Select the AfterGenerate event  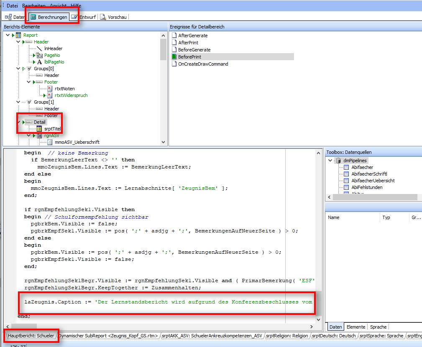point(192,36)
